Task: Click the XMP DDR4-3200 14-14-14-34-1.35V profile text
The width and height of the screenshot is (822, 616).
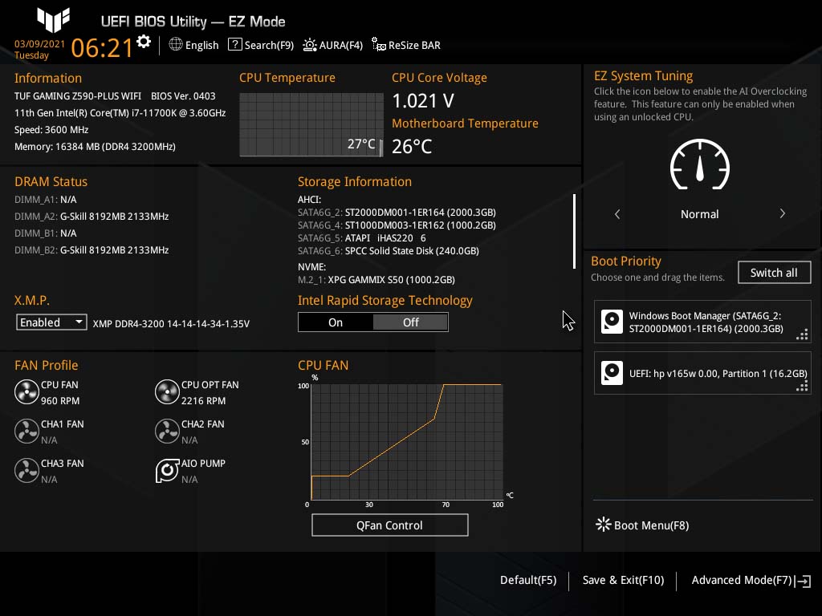Action: pos(171,324)
